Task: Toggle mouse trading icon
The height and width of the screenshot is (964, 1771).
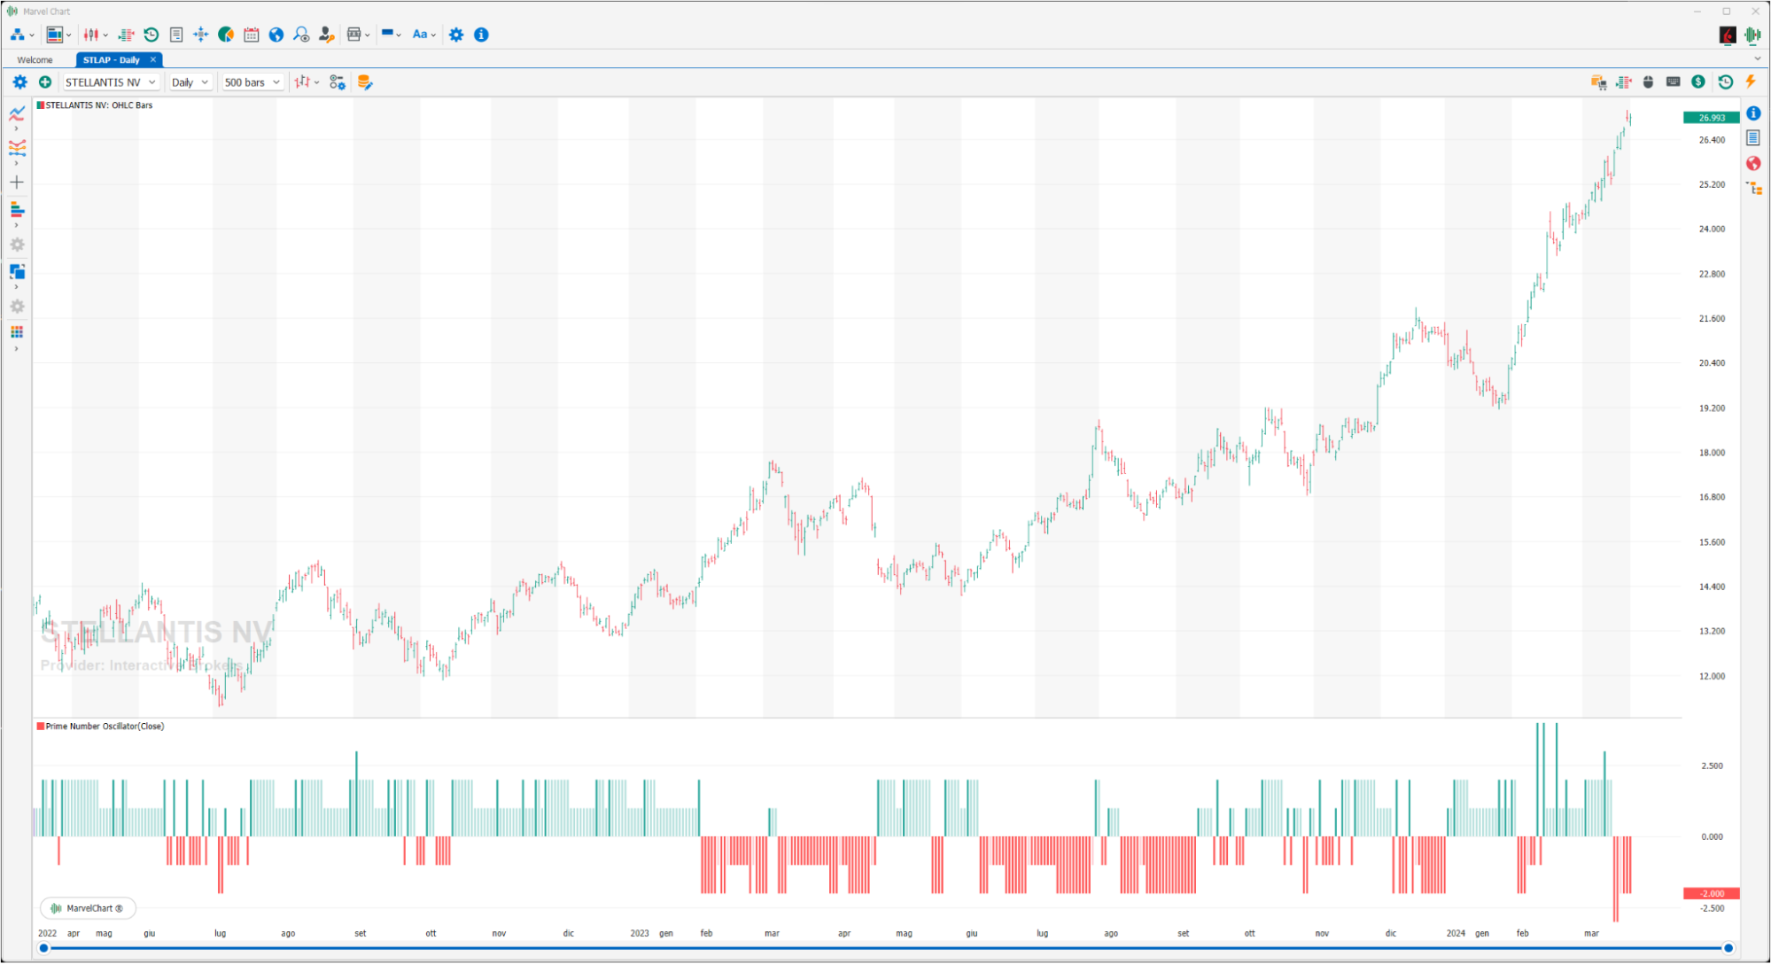Action: click(1649, 82)
